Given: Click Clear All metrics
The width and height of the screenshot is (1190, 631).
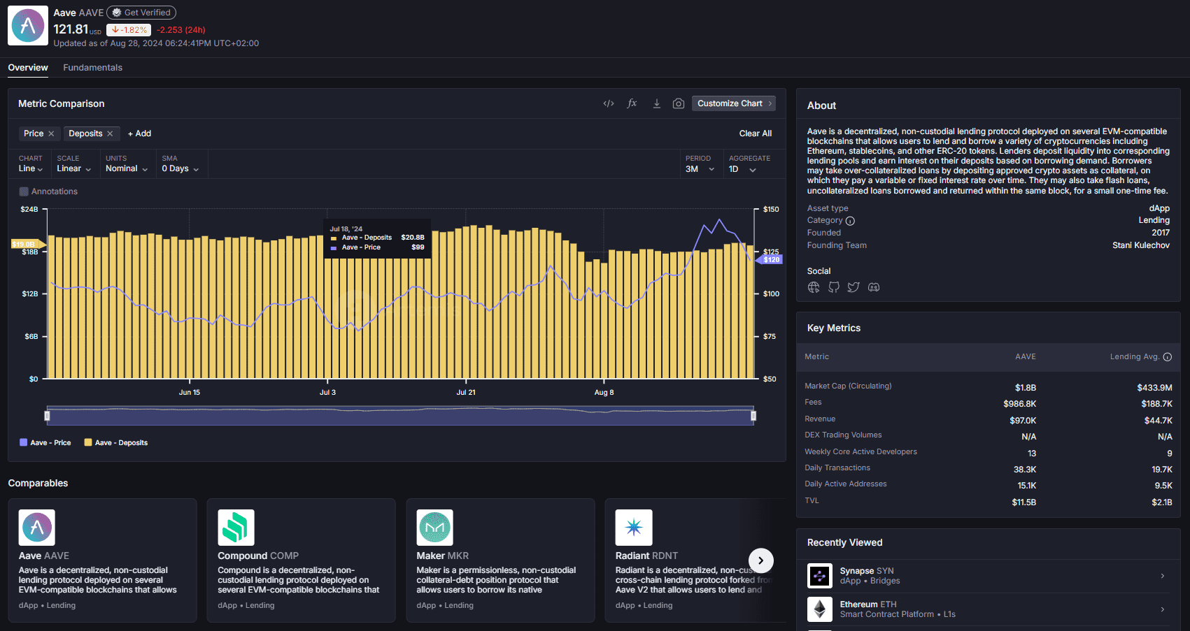Looking at the screenshot, I should 756,133.
